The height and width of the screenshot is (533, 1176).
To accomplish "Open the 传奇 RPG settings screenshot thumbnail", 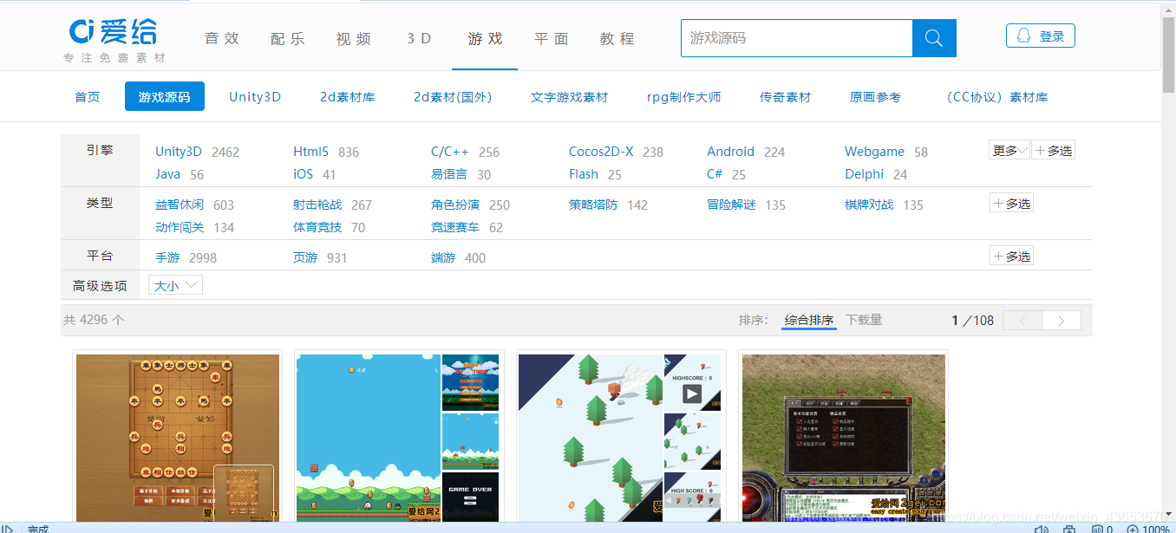I will (x=844, y=438).
